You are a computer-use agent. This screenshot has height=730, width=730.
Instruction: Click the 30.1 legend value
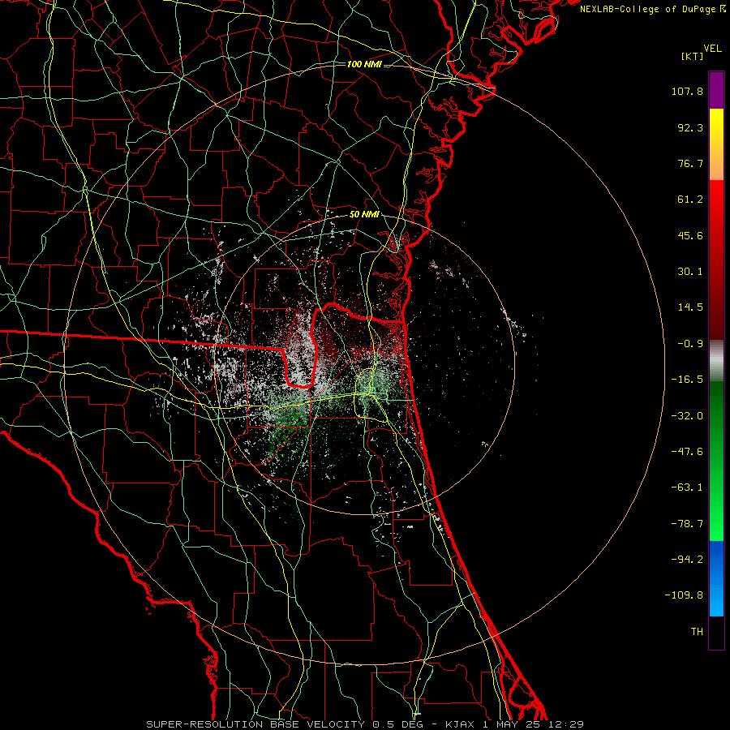[x=690, y=272]
